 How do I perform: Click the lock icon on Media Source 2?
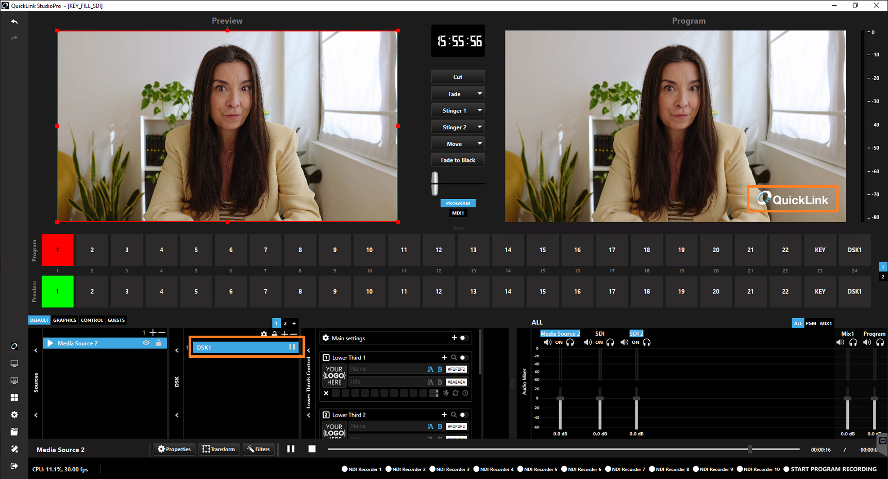159,343
